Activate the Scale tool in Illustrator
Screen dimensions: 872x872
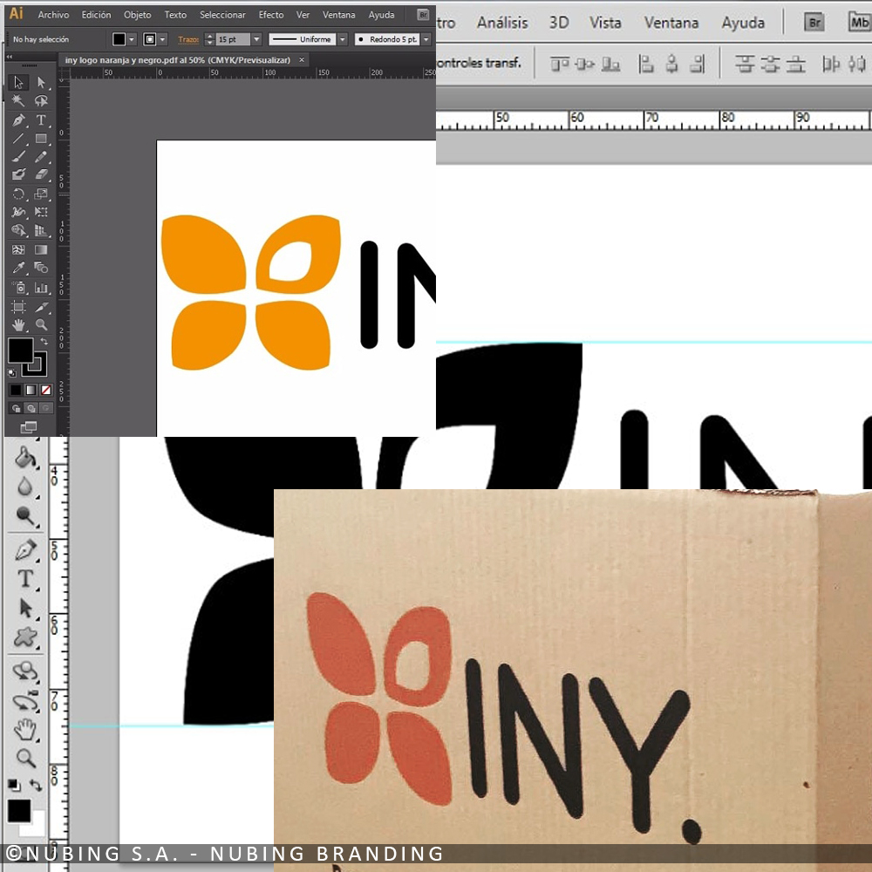coord(41,194)
